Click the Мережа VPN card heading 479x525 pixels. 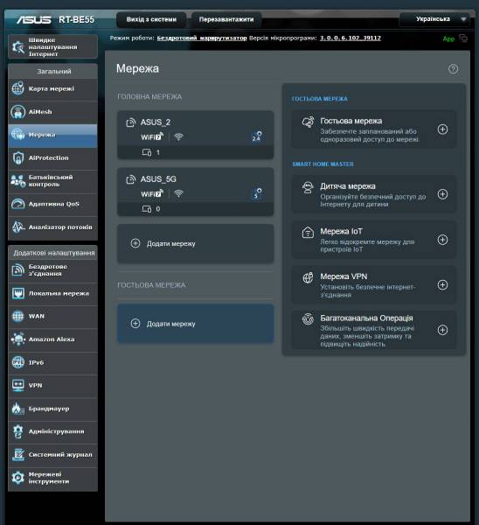click(344, 276)
